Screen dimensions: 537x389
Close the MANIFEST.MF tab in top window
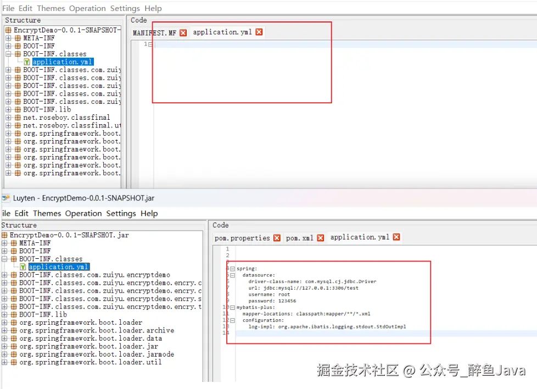coord(183,32)
